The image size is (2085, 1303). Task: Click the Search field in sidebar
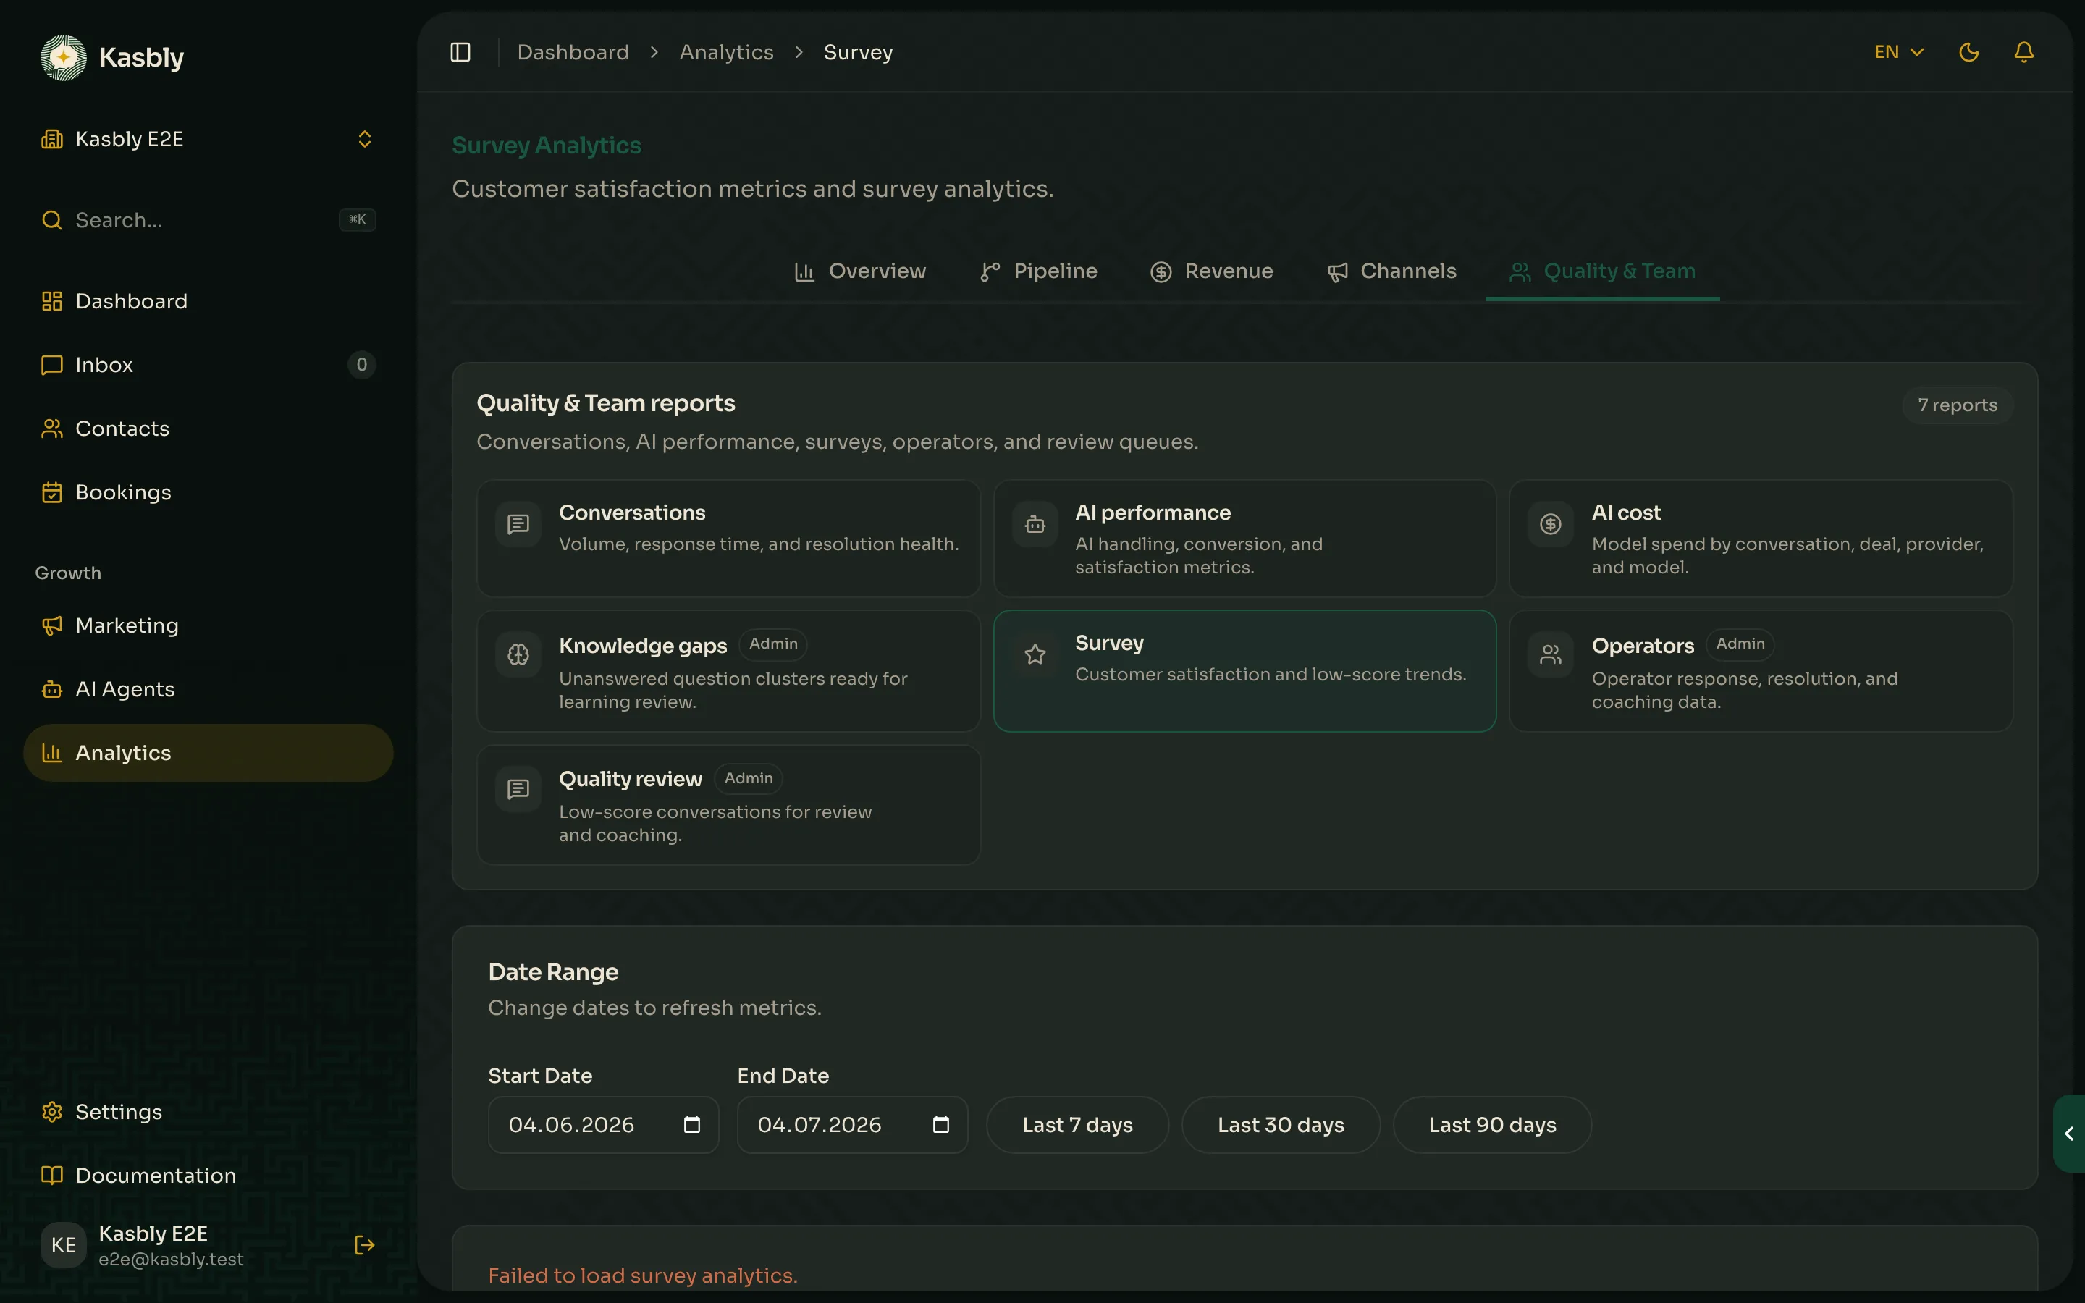(208, 220)
